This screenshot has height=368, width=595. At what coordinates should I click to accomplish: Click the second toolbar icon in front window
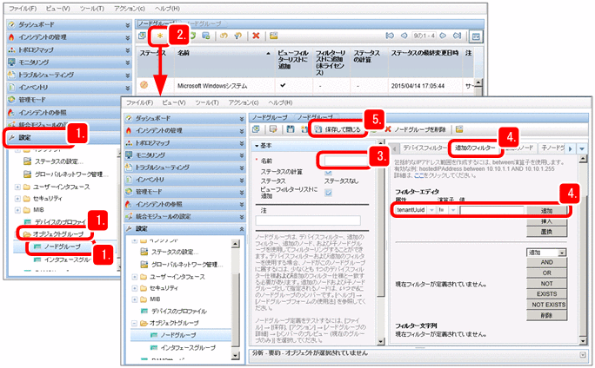tap(273, 129)
